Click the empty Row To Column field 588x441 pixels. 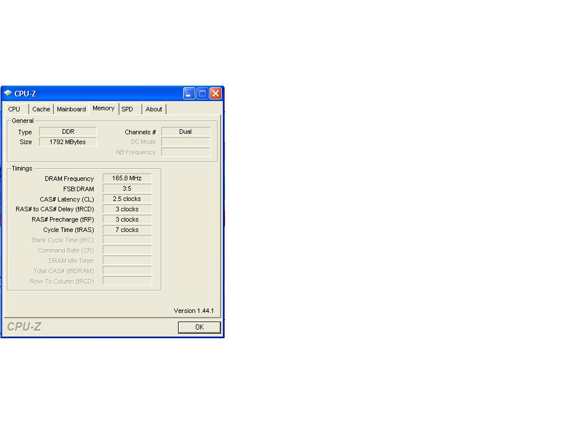click(127, 281)
